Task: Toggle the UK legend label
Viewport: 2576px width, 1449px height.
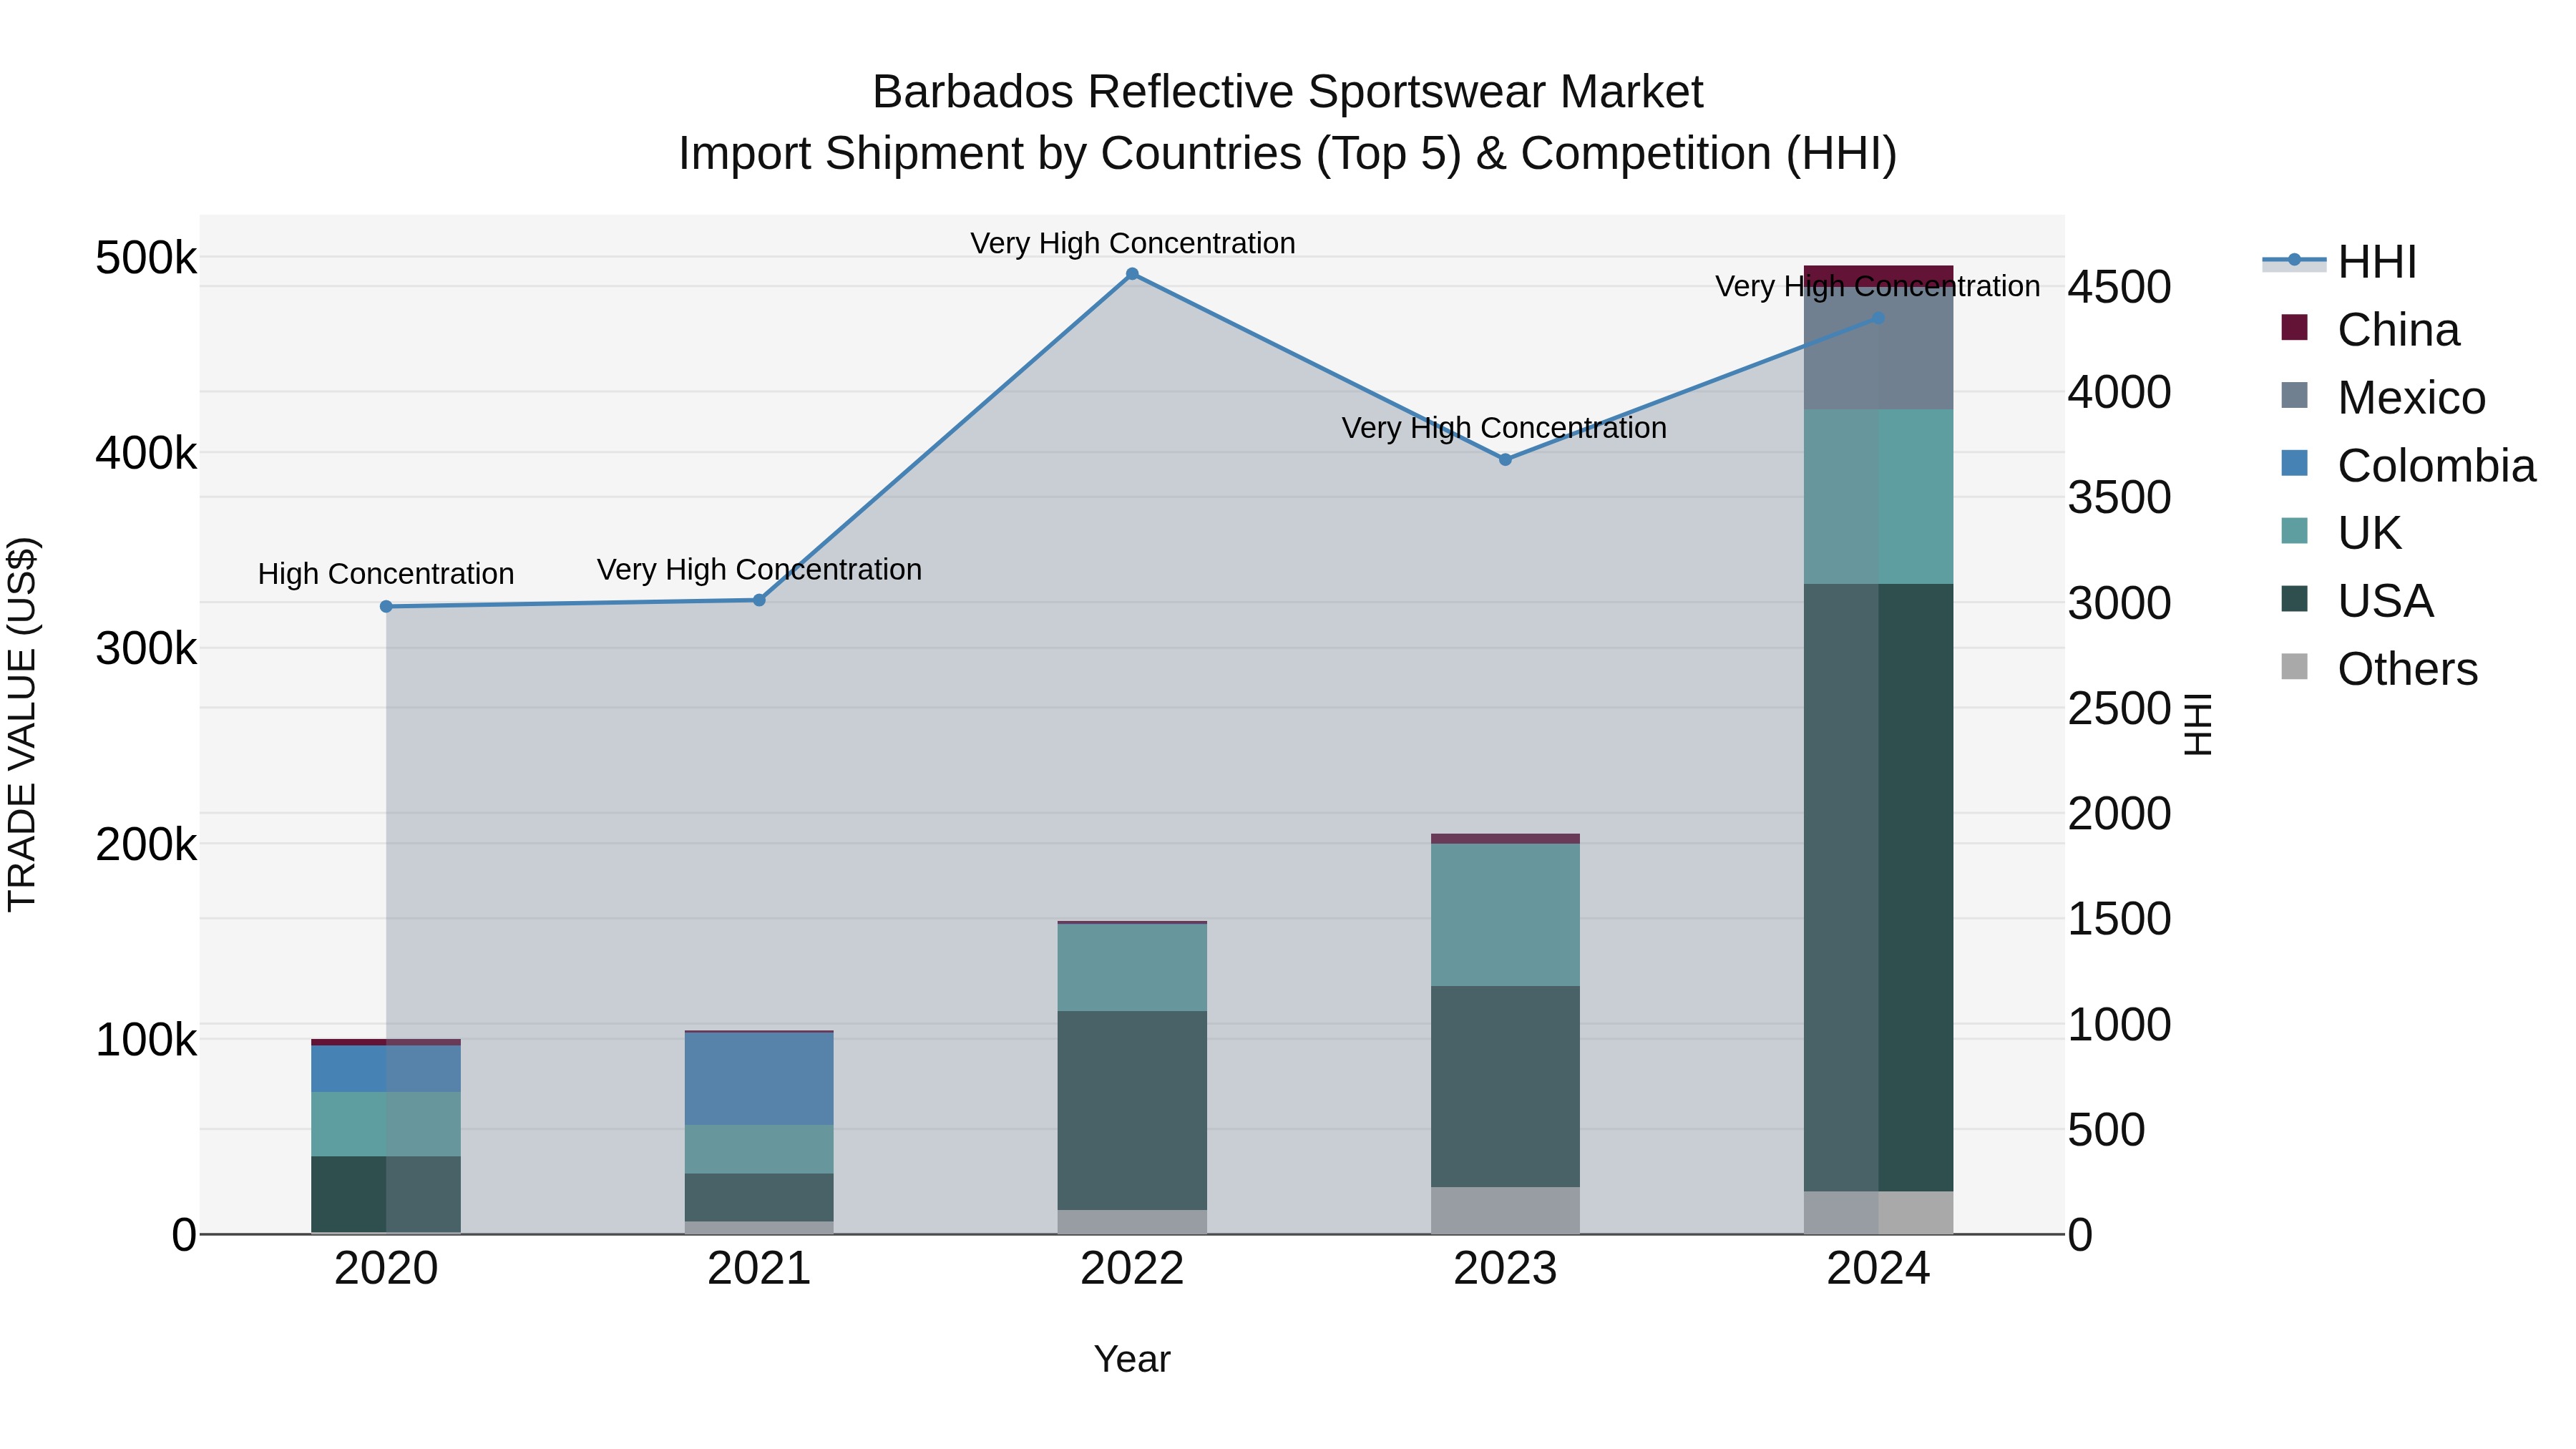Action: click(x=2369, y=533)
